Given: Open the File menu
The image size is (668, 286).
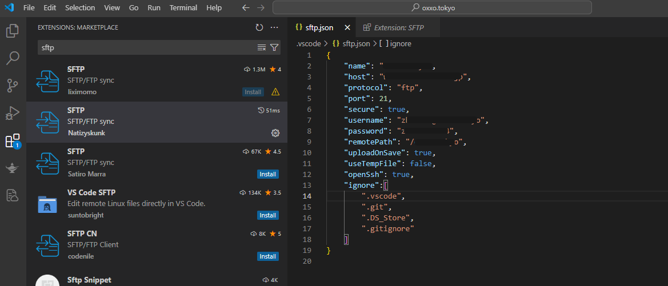Looking at the screenshot, I should point(29,7).
